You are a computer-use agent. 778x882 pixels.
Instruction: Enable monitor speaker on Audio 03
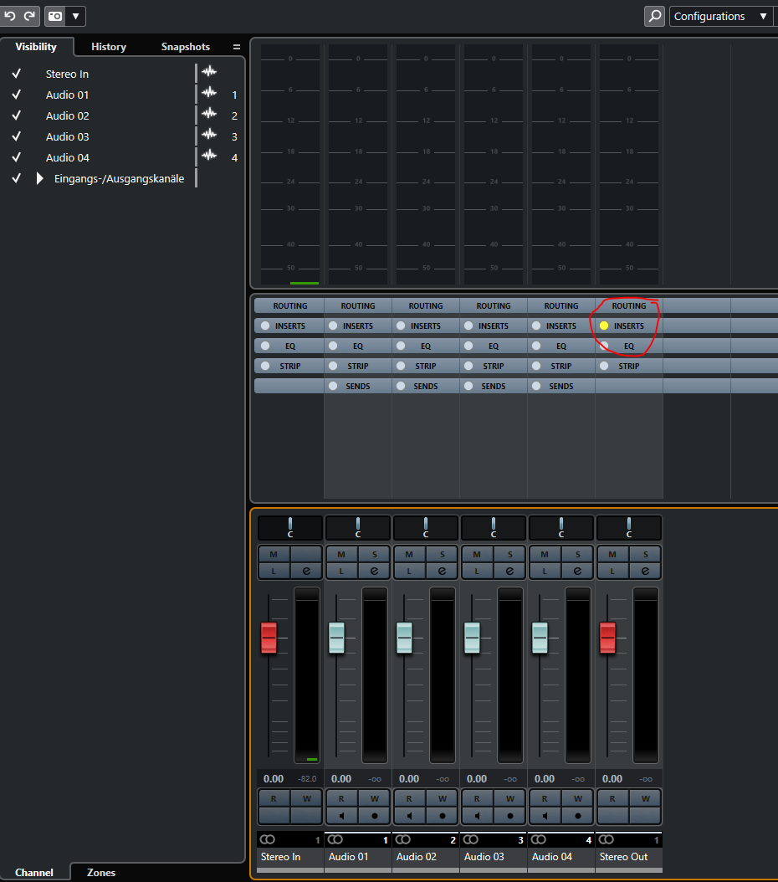(477, 815)
